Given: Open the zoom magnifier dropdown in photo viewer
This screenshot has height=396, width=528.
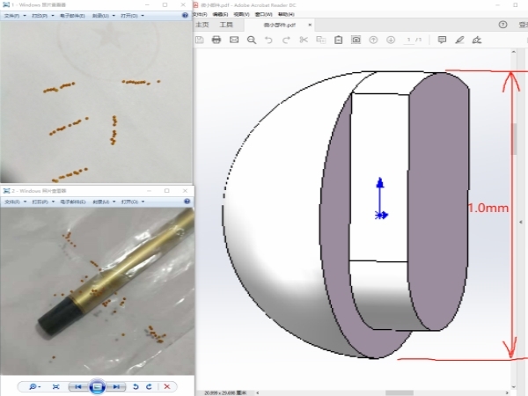Looking at the screenshot, I should click(x=34, y=386).
